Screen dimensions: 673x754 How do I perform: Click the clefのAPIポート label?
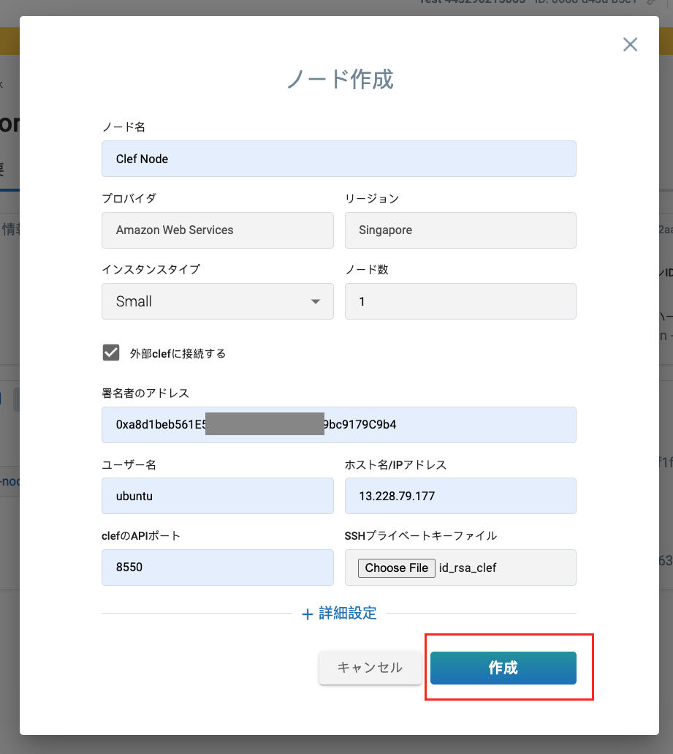point(141,535)
